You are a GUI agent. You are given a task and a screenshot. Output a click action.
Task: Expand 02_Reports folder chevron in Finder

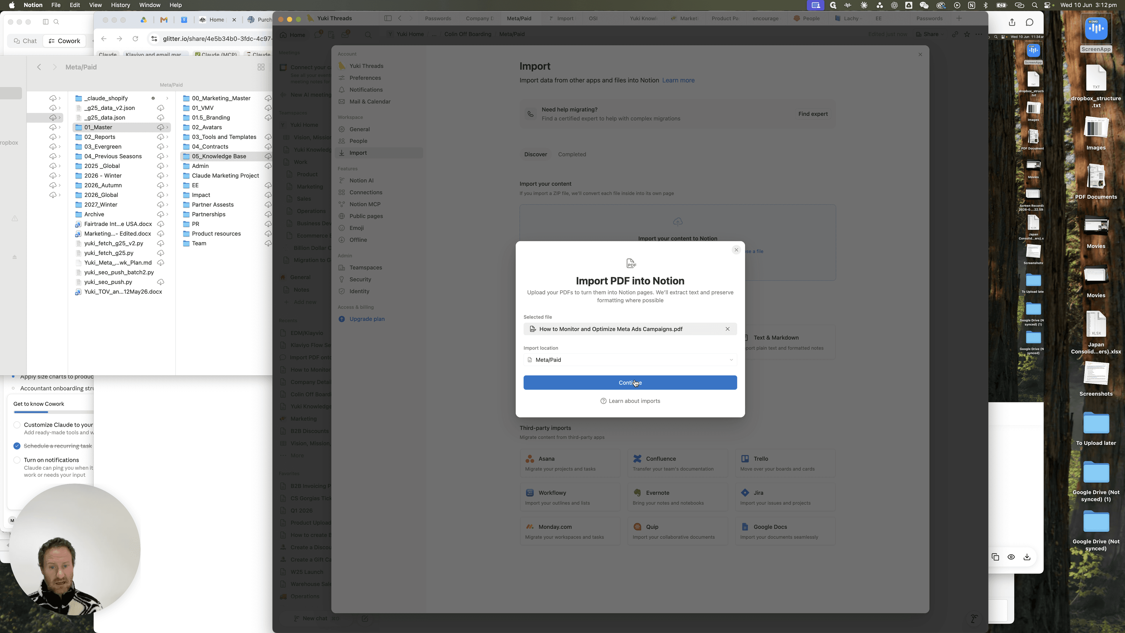click(x=167, y=137)
